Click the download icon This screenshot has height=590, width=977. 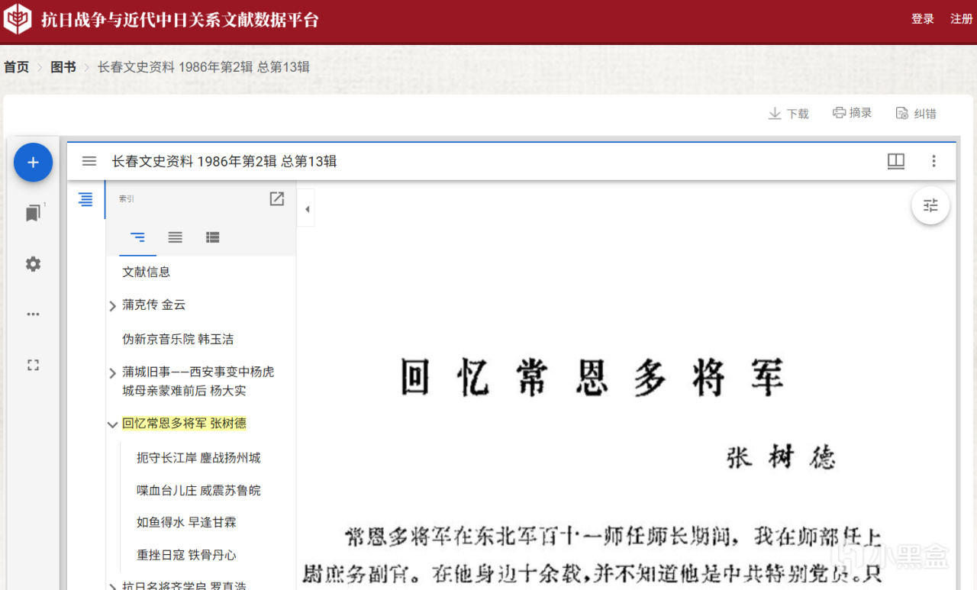pyautogui.click(x=775, y=113)
